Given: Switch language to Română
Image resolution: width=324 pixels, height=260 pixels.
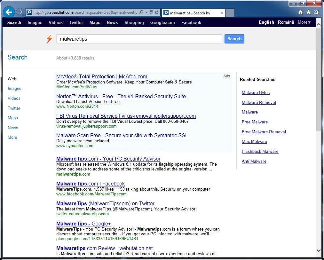Looking at the screenshot, I should (286, 22).
